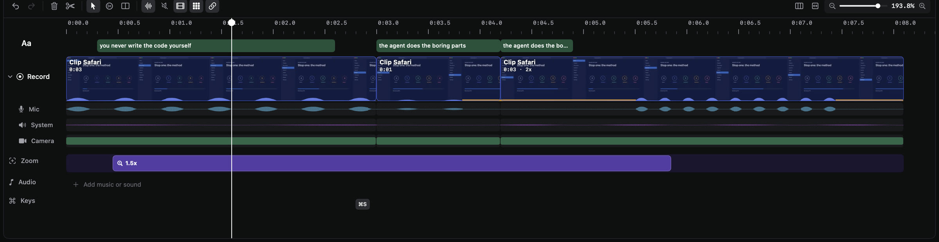This screenshot has height=242, width=939.
Task: Select the Aa captions track label
Action: point(26,43)
